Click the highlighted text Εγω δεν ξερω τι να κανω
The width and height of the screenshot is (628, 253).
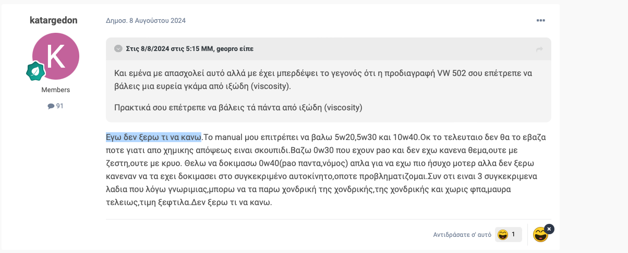(154, 137)
